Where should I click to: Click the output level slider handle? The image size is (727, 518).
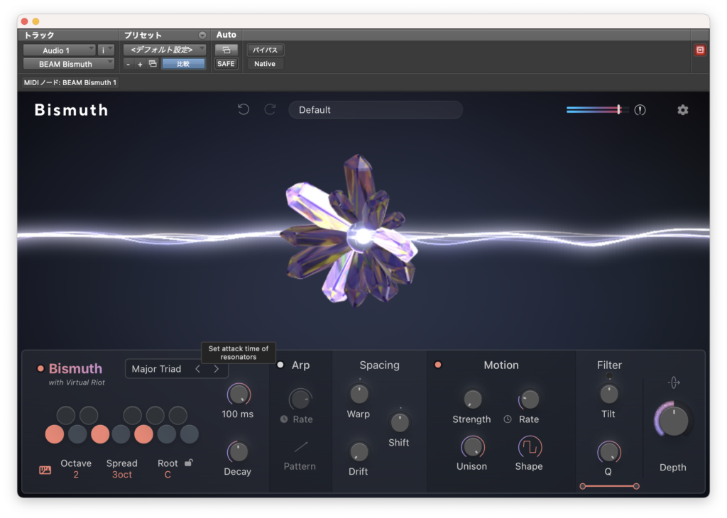[619, 109]
